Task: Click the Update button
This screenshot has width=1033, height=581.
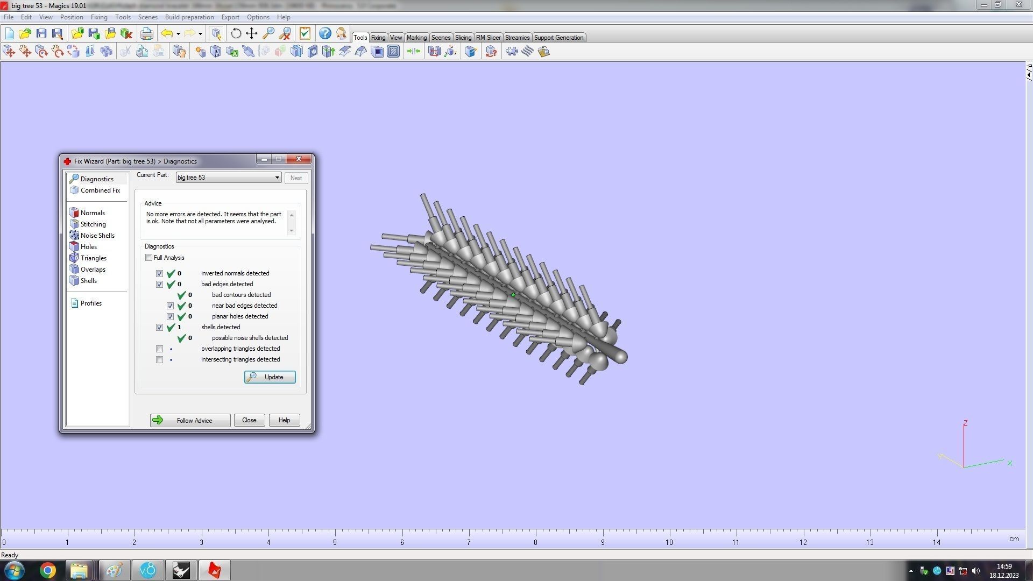Action: (x=270, y=377)
